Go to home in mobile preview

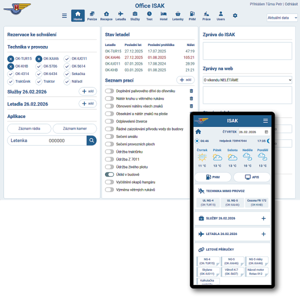click(x=198, y=132)
